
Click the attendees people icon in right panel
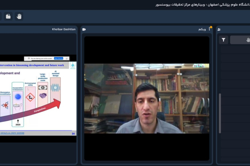(x=219, y=29)
